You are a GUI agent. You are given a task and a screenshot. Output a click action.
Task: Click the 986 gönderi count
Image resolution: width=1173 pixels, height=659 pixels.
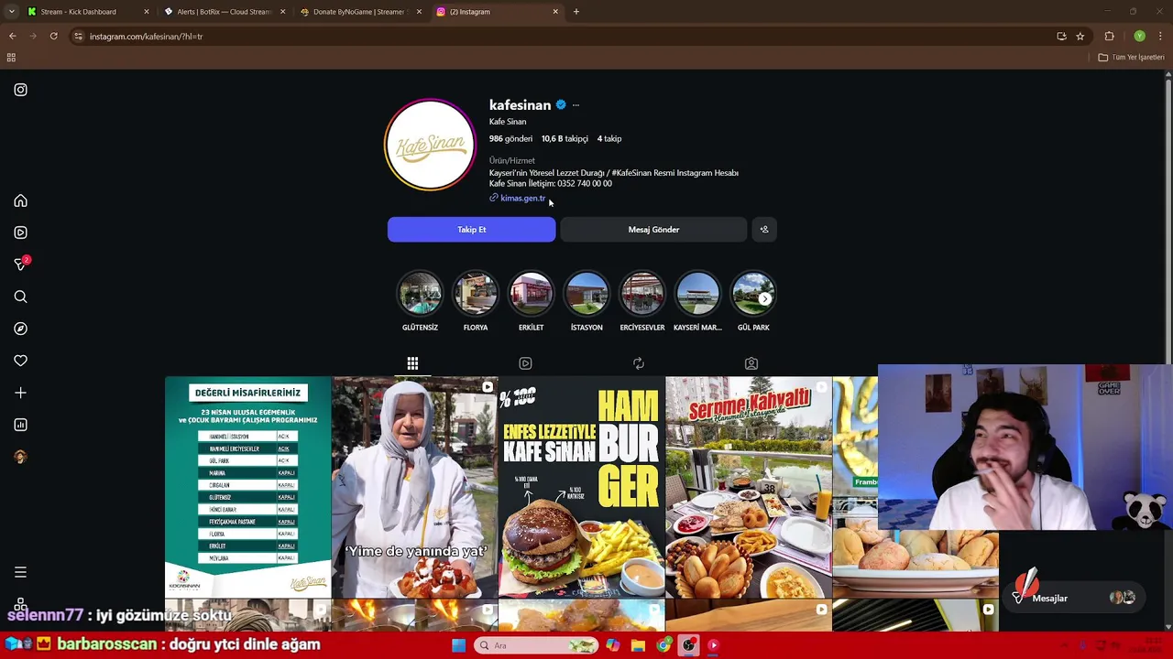(x=510, y=139)
